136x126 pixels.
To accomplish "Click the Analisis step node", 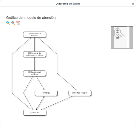I will pyautogui.click(x=46, y=93).
